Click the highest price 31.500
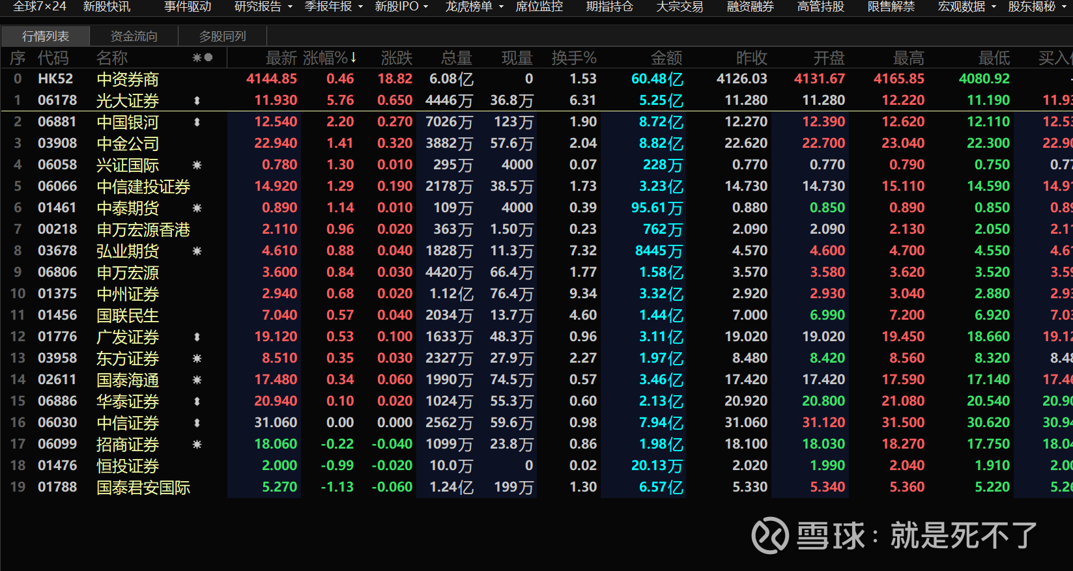1073x571 pixels. [903, 423]
